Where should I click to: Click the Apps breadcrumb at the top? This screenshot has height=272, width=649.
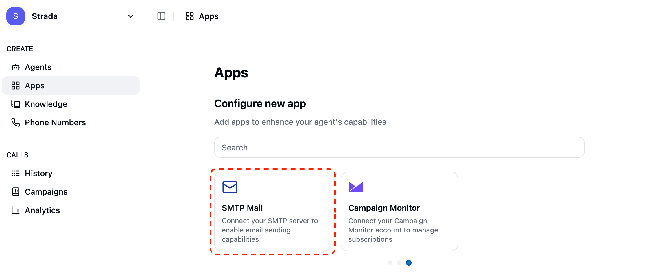click(208, 16)
